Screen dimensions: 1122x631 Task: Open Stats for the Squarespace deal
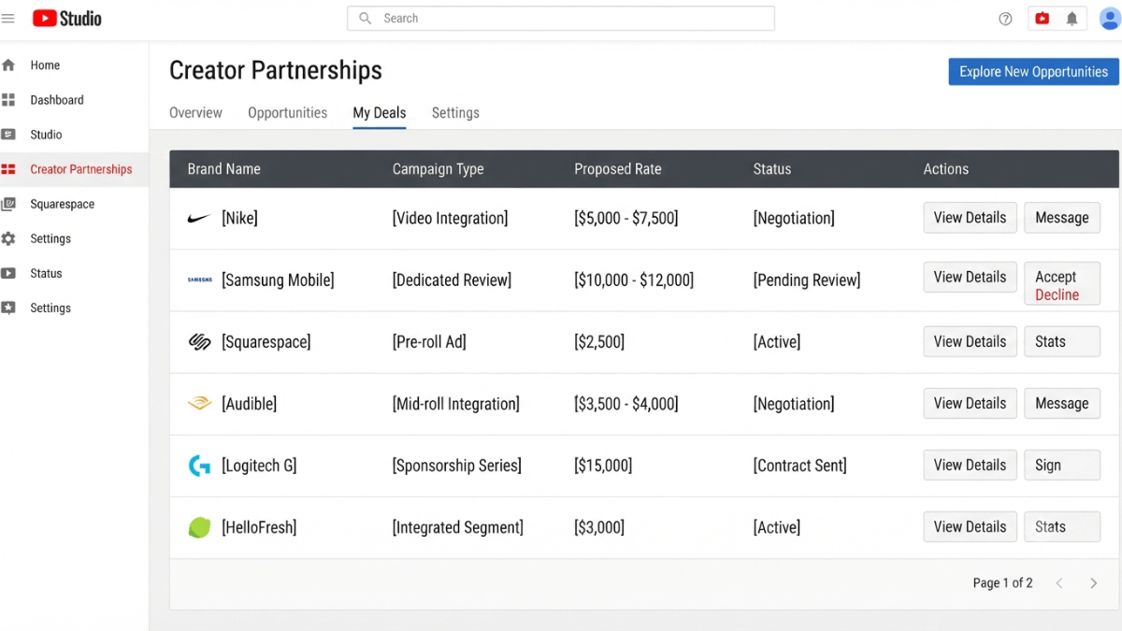pyautogui.click(x=1062, y=341)
